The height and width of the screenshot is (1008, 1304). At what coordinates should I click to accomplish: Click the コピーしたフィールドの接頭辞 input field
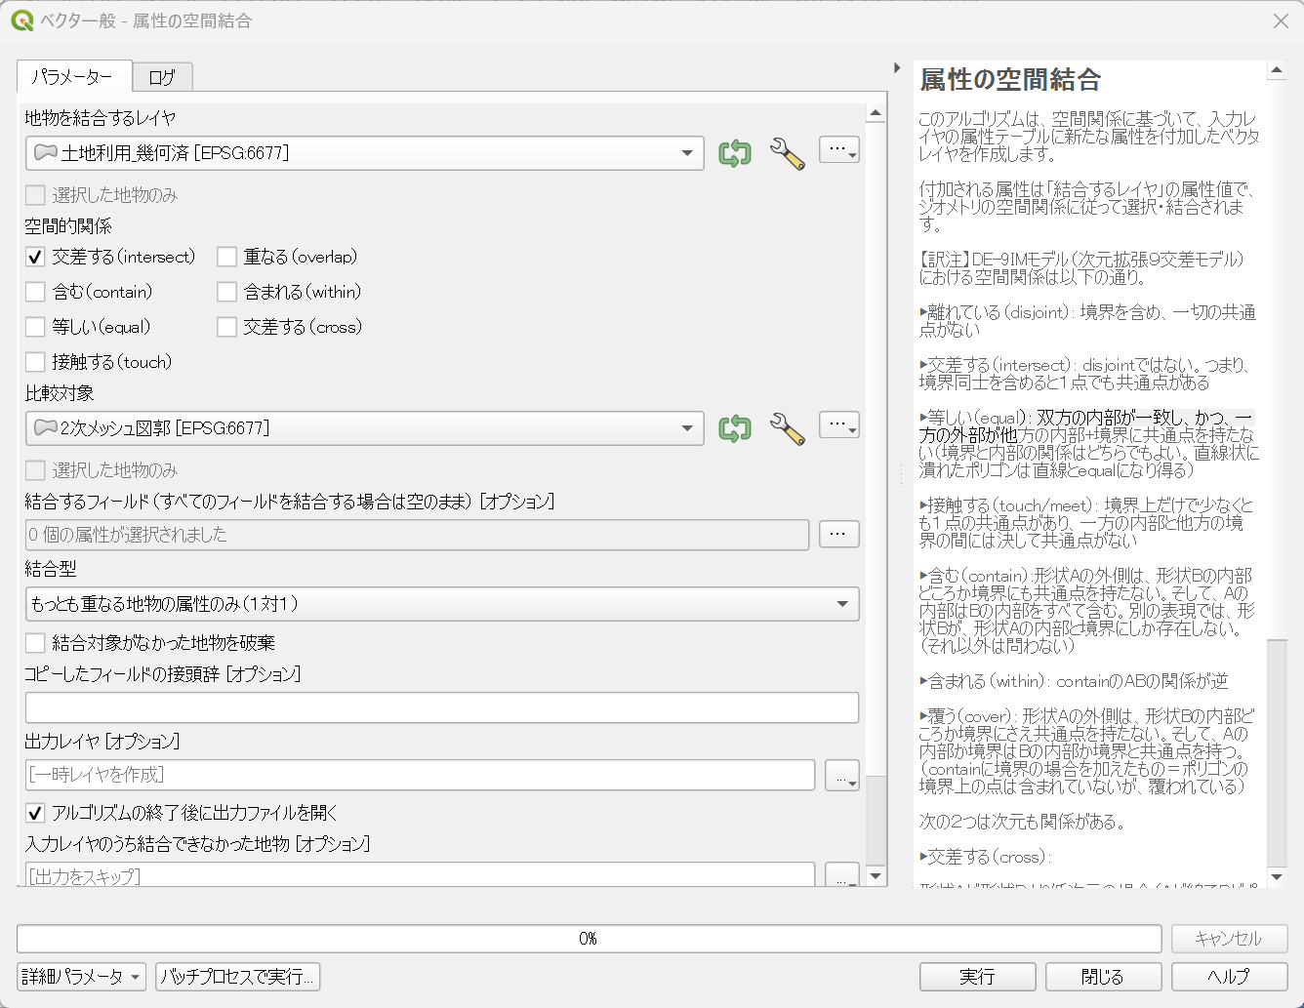point(442,707)
